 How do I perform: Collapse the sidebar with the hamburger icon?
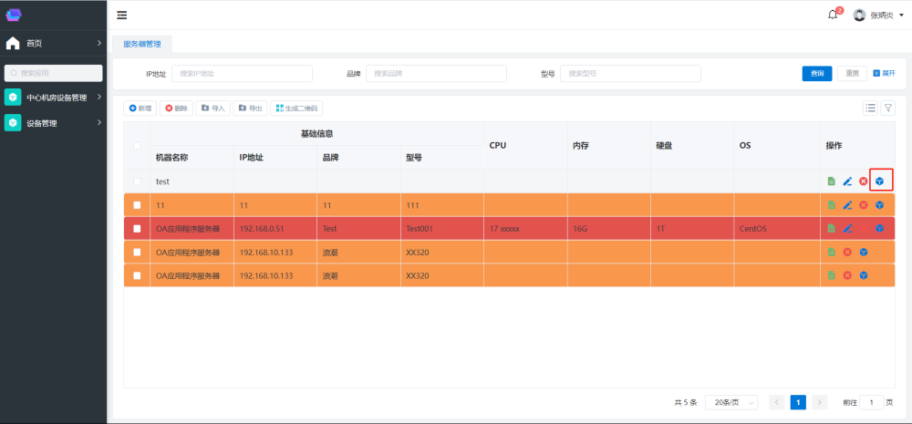pyautogui.click(x=122, y=15)
